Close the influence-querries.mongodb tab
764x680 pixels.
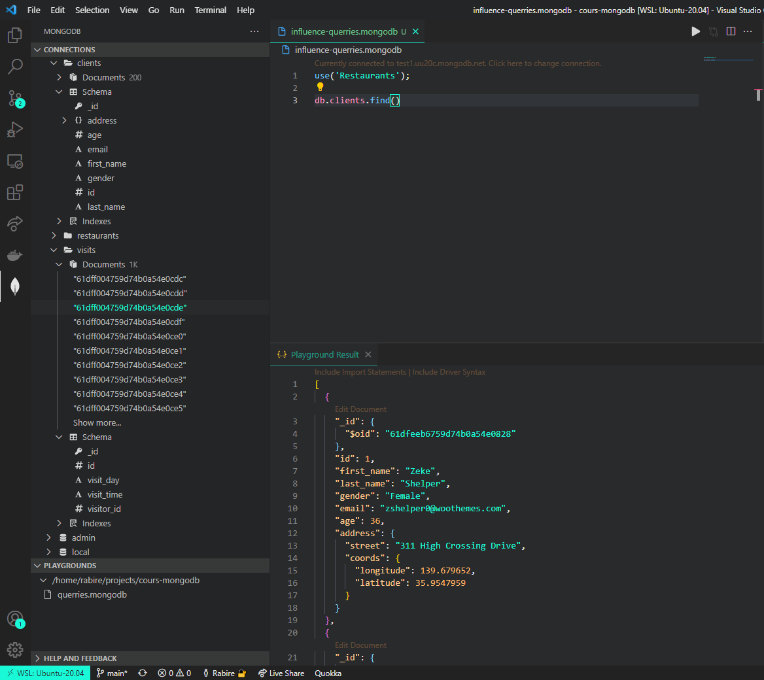coord(415,31)
